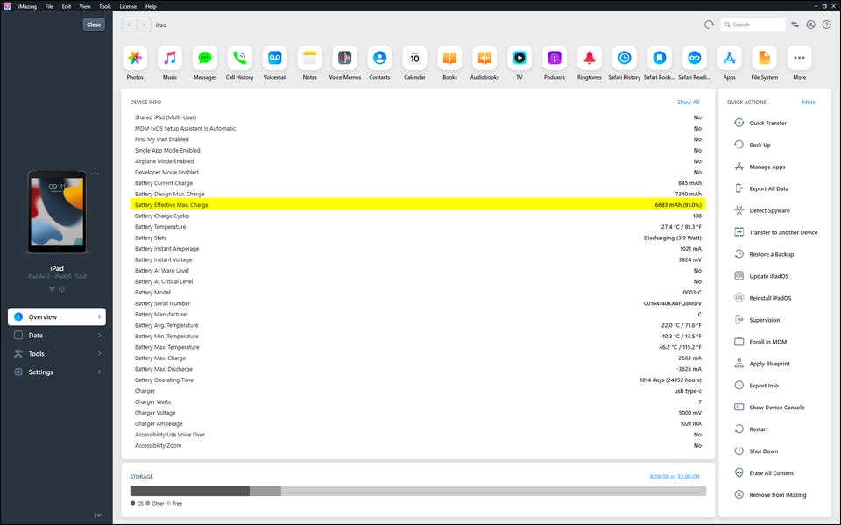This screenshot has width=841, height=525.
Task: Click the device options ellipsis beside iPad image
Action: [95, 174]
